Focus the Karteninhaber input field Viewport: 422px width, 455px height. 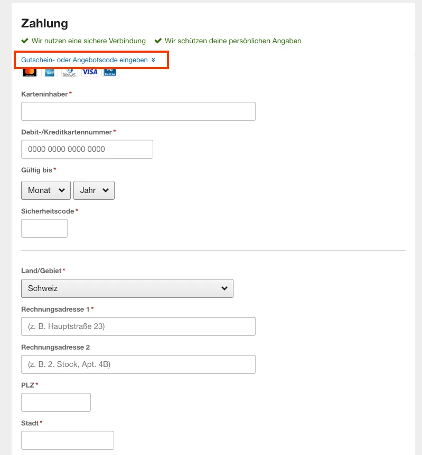coord(138,111)
